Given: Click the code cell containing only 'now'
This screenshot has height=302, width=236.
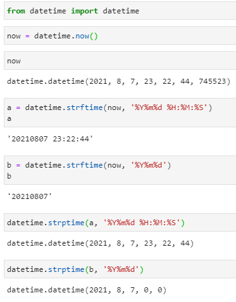Looking at the screenshot, I should pos(120,61).
